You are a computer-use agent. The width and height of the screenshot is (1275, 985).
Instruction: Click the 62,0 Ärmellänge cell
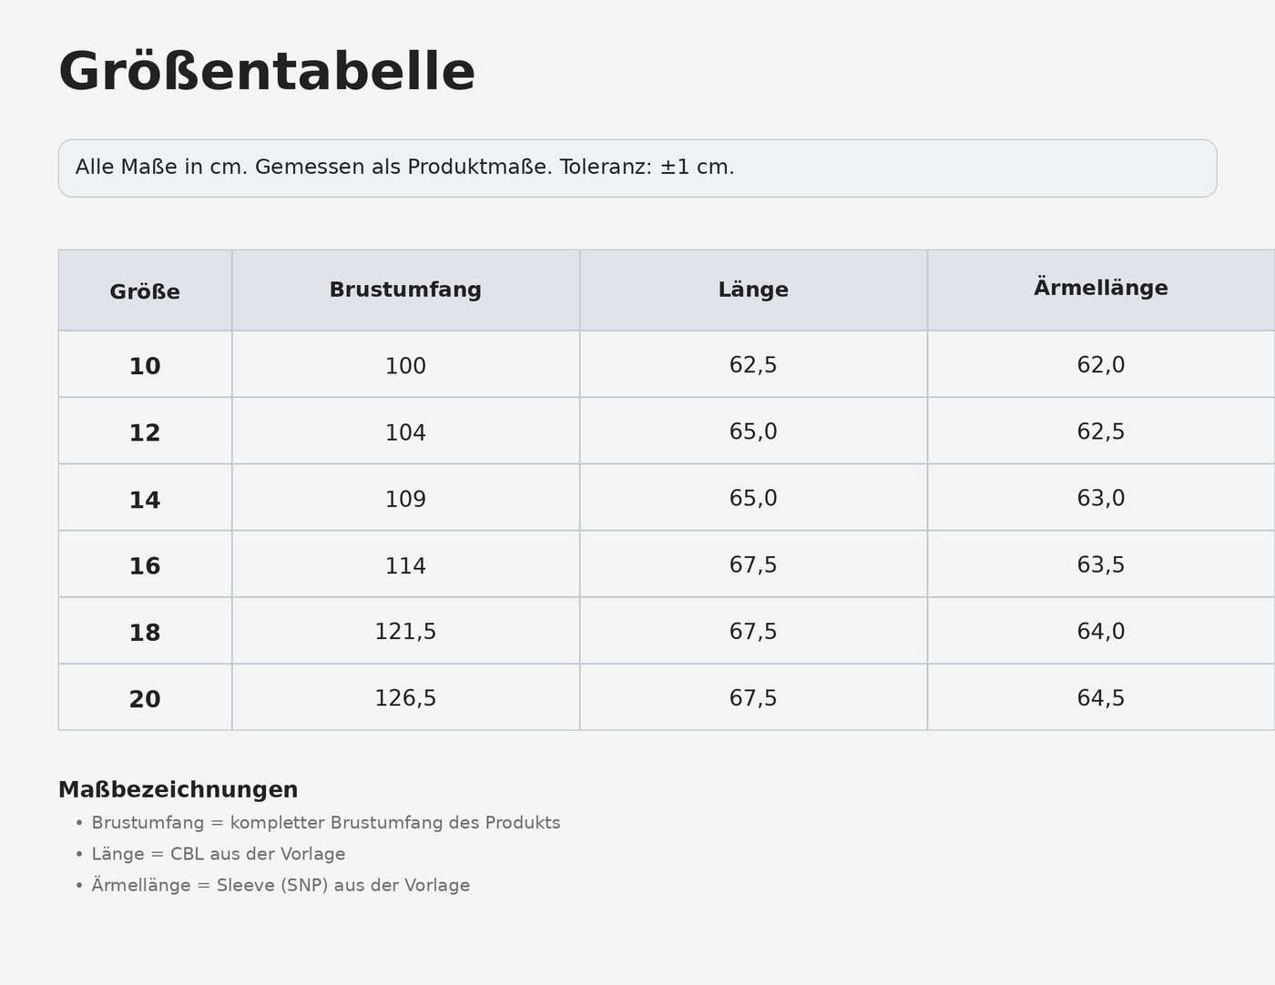pyautogui.click(x=1101, y=365)
